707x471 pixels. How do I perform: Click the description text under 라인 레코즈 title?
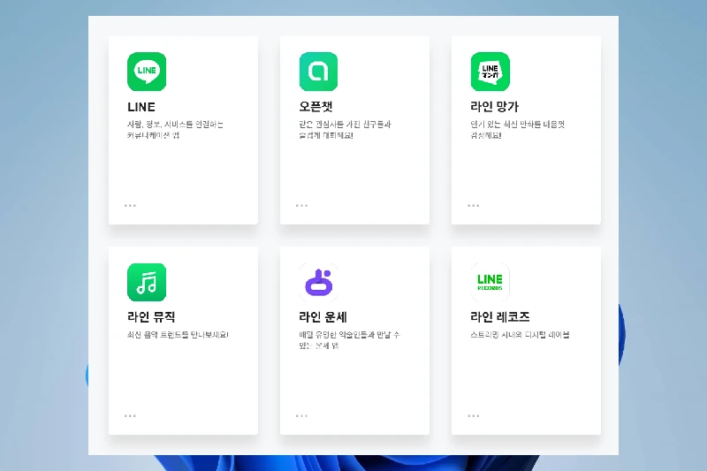pyautogui.click(x=520, y=335)
